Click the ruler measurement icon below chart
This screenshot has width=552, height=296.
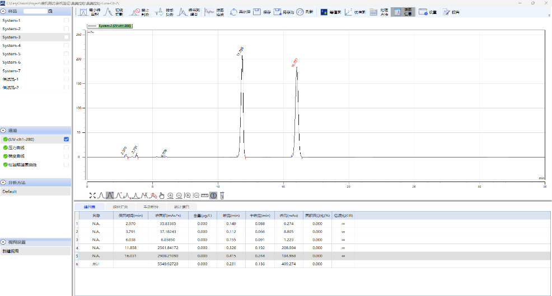click(x=204, y=195)
